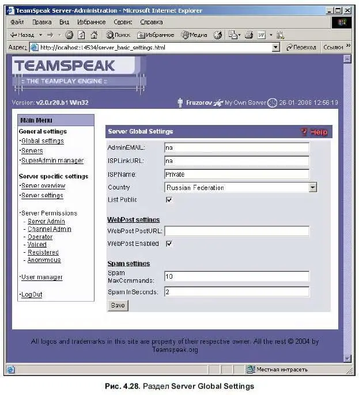Click the scrollbar down arrow
This screenshot has height=395, width=359.
point(347,358)
